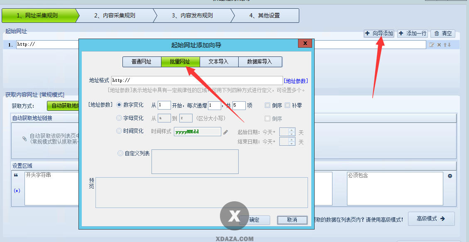Click the 每次递增 increment field
The height and width of the screenshot is (242, 469).
click(x=215, y=105)
